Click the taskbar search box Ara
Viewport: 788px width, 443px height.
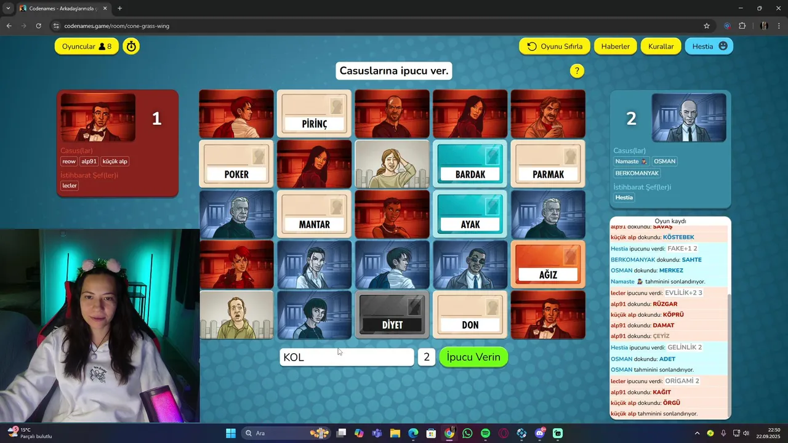tap(286, 433)
